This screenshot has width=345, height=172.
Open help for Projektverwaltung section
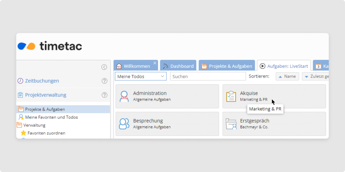(104, 95)
